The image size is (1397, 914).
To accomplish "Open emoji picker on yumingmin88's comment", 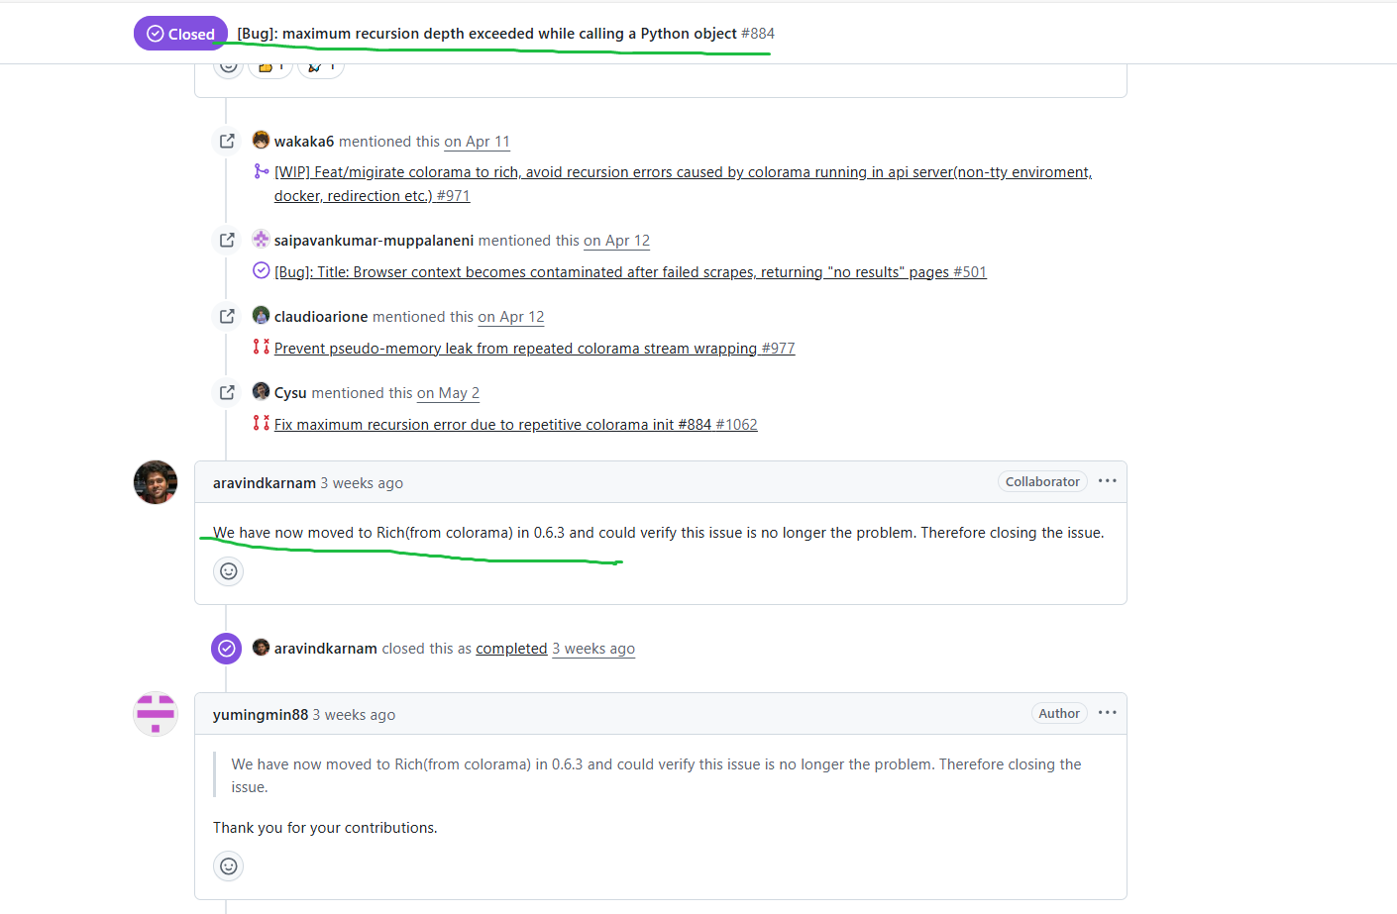I will [x=228, y=866].
